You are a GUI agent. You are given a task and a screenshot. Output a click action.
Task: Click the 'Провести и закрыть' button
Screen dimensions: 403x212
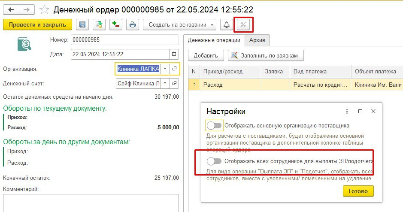pos(37,24)
